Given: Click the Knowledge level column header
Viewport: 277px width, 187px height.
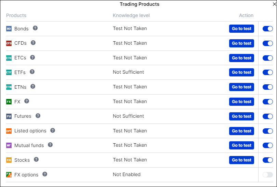Looking at the screenshot, I should pyautogui.click(x=131, y=15).
